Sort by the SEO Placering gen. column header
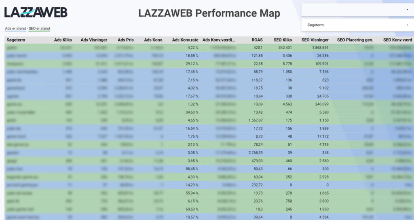 click(355, 40)
